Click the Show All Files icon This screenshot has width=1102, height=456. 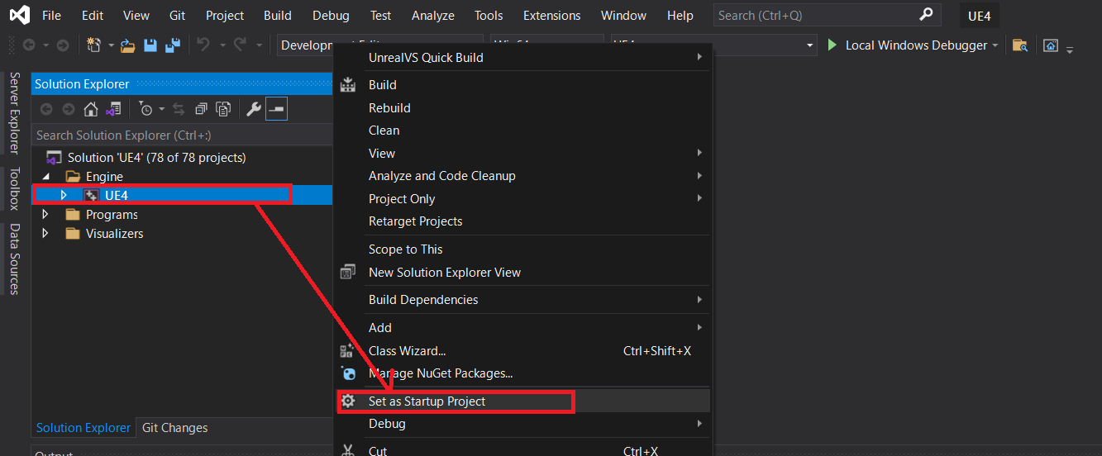coord(223,109)
